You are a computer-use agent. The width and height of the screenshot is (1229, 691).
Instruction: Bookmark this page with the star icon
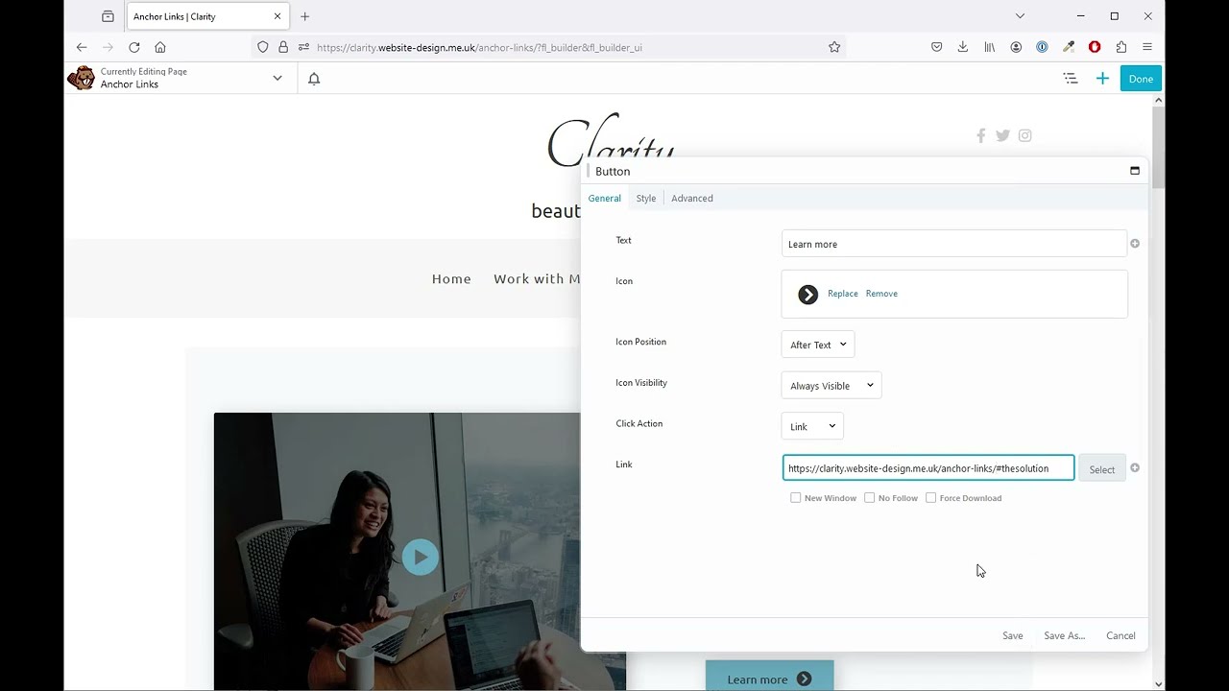pos(834,47)
